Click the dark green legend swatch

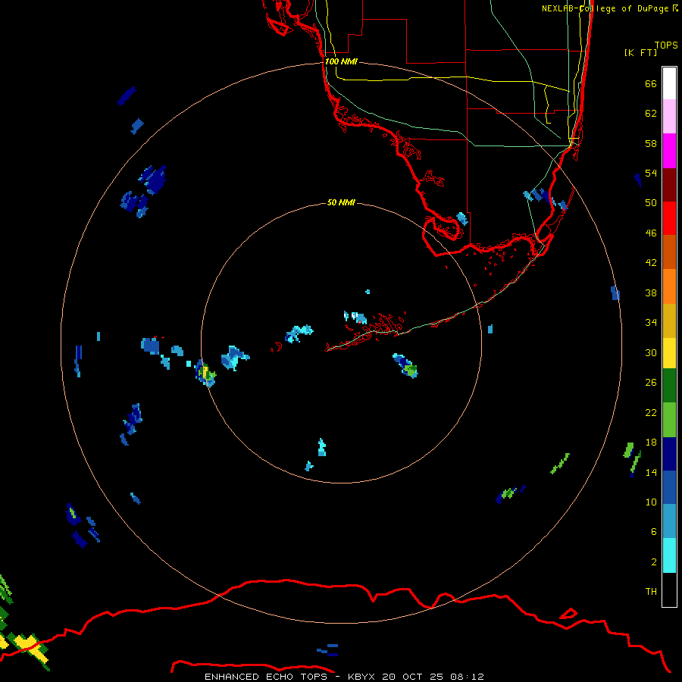point(669,386)
